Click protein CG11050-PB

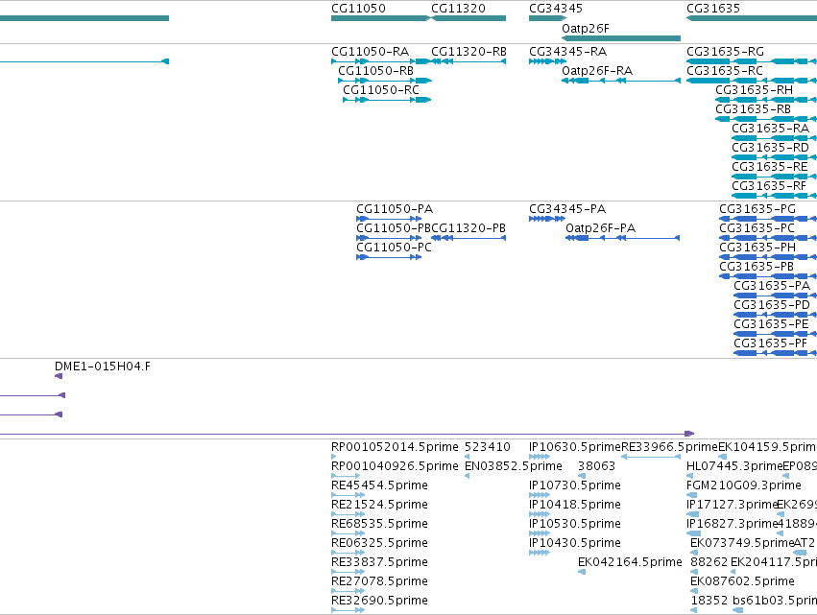[389, 238]
